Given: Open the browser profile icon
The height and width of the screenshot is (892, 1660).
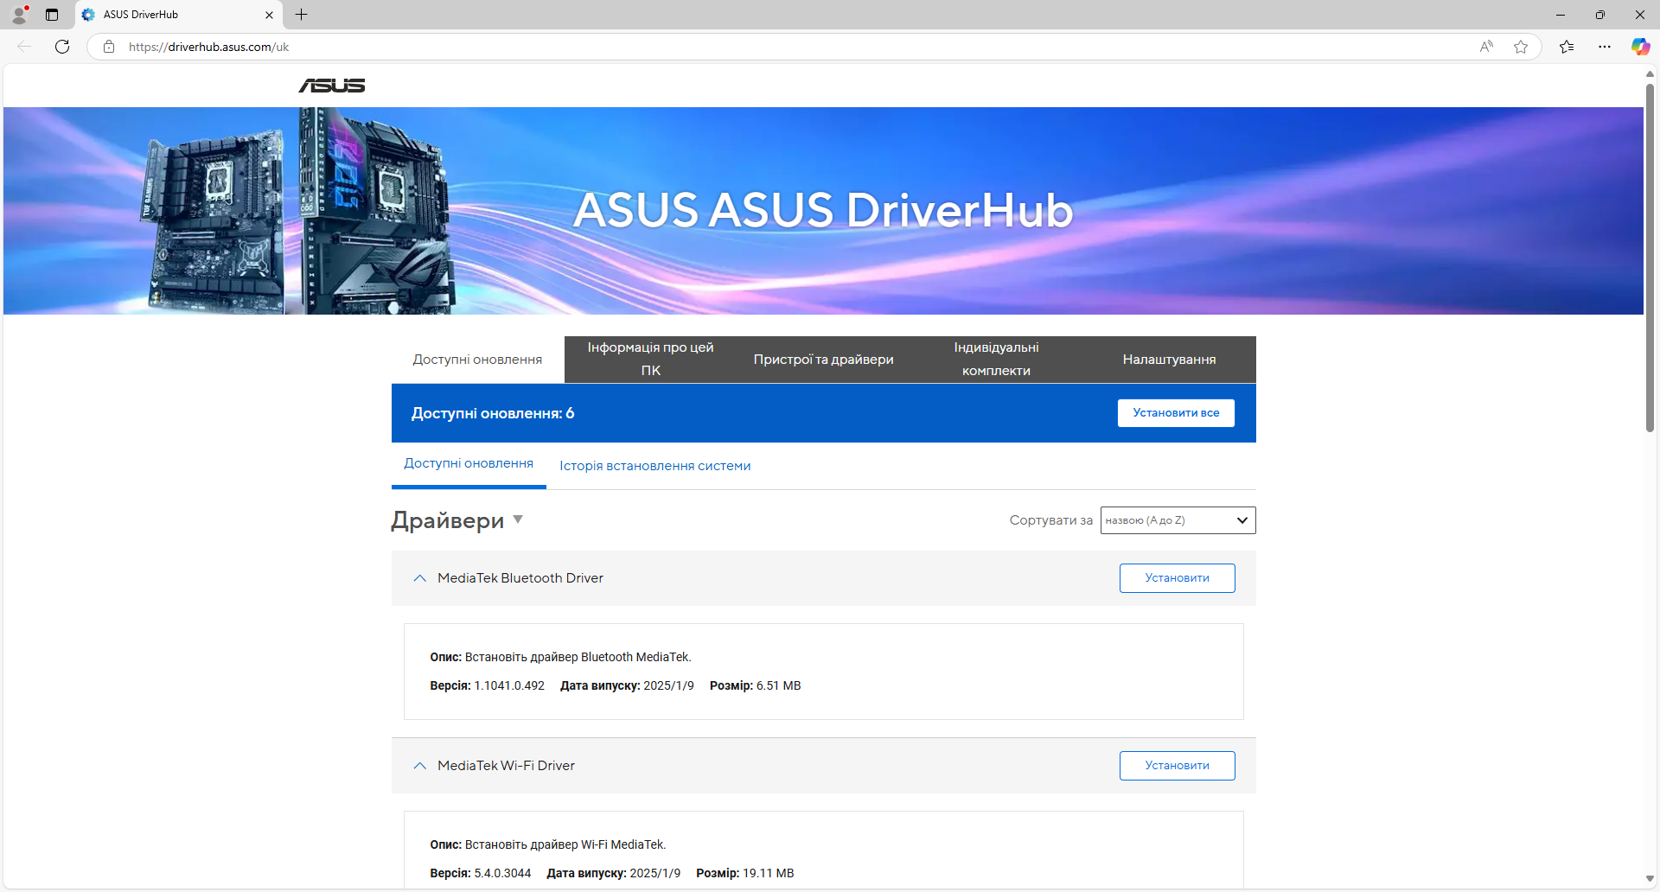Looking at the screenshot, I should (x=19, y=15).
